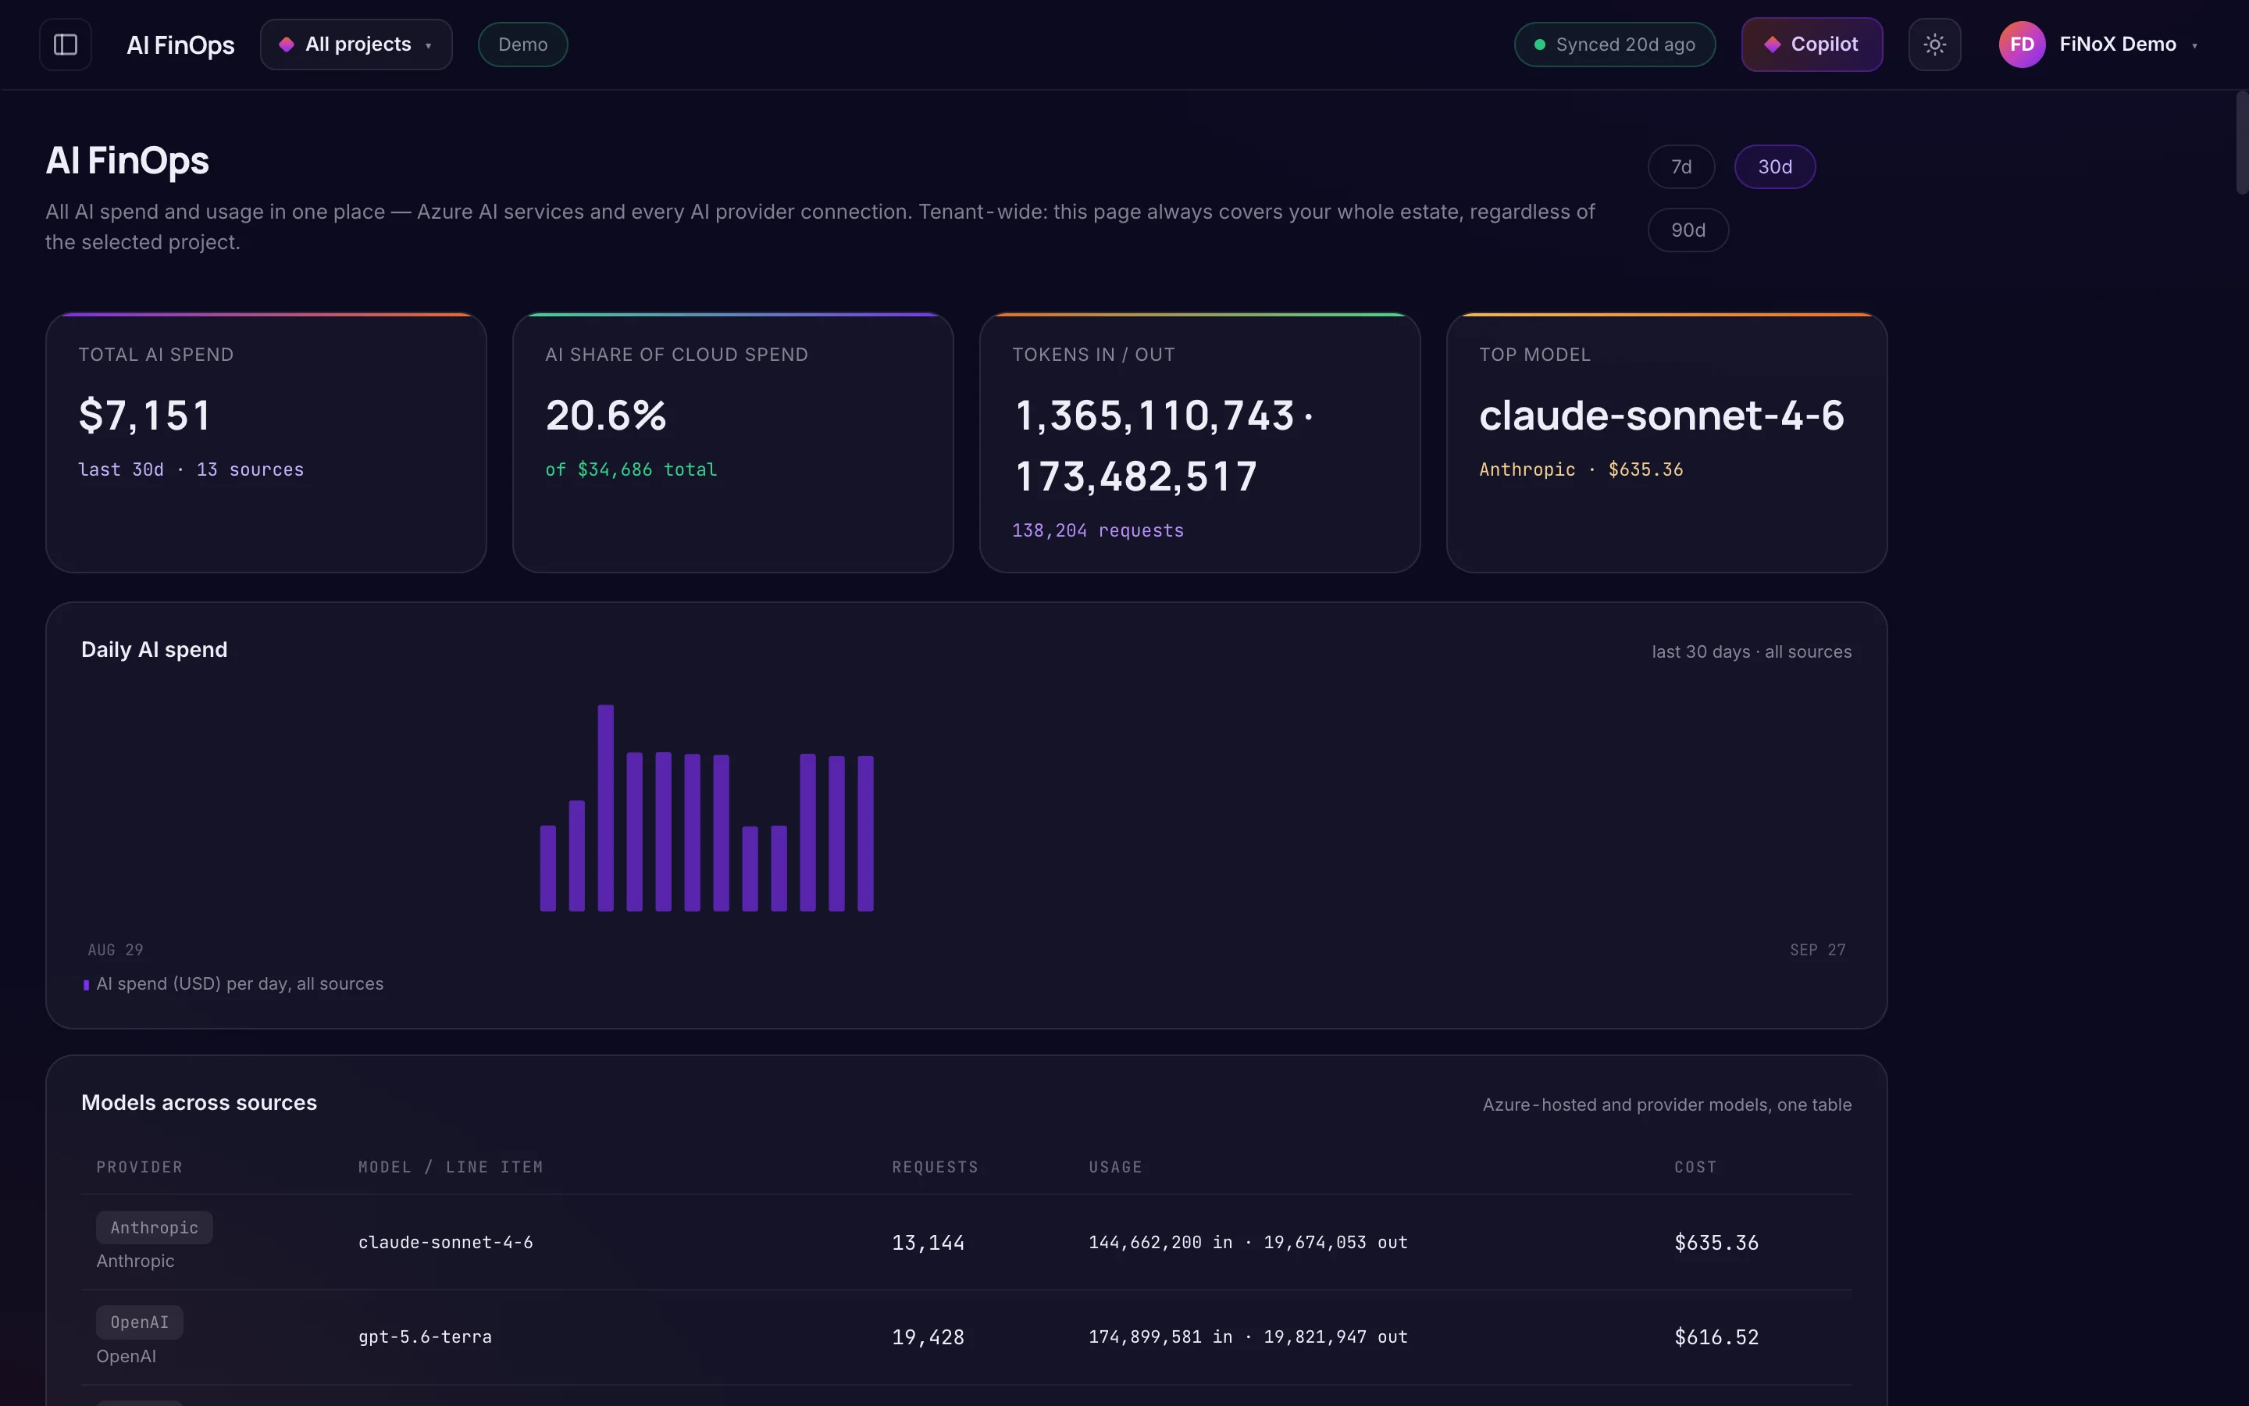Click the last bar in Daily AI spend chart
Viewport: 2249px width, 1406px height.
point(865,833)
